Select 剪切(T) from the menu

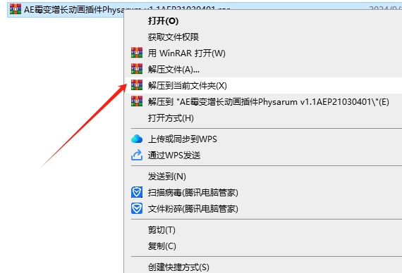click(x=162, y=230)
